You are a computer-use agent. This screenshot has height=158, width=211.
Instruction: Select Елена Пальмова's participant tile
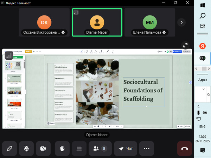149,22
